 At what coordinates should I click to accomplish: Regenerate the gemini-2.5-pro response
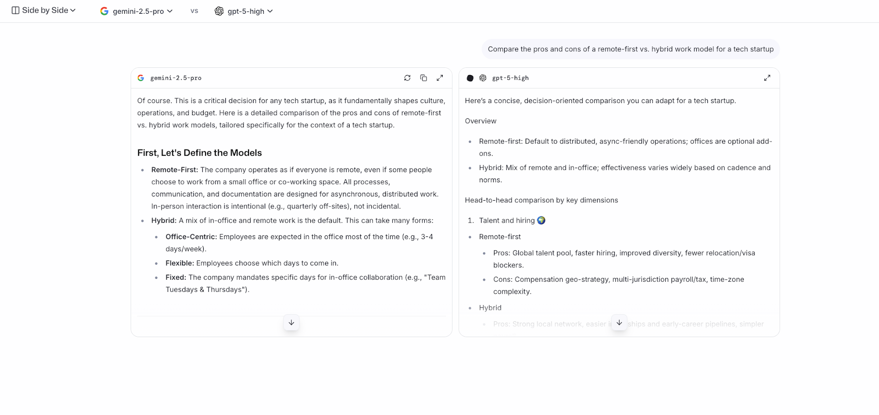point(407,78)
